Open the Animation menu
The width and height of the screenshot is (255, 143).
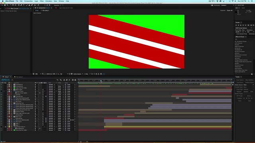tap(49, 1)
